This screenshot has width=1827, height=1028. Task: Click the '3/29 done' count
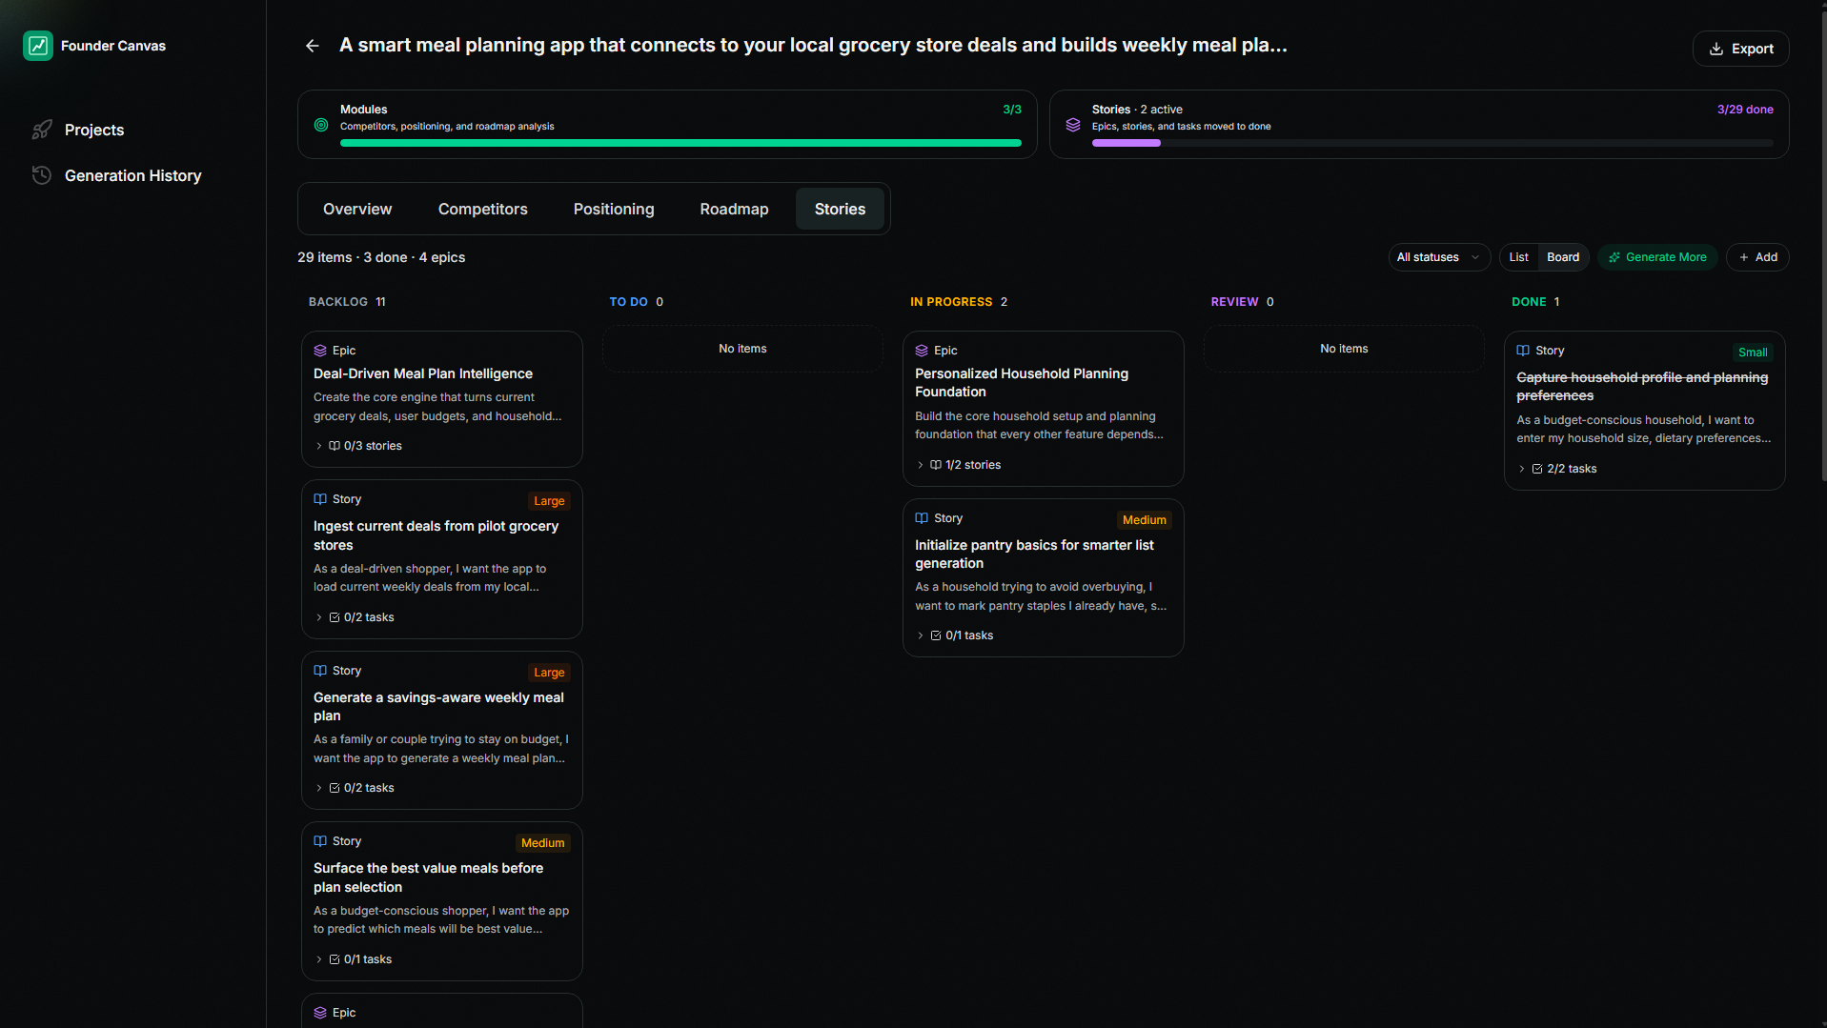[1745, 110]
